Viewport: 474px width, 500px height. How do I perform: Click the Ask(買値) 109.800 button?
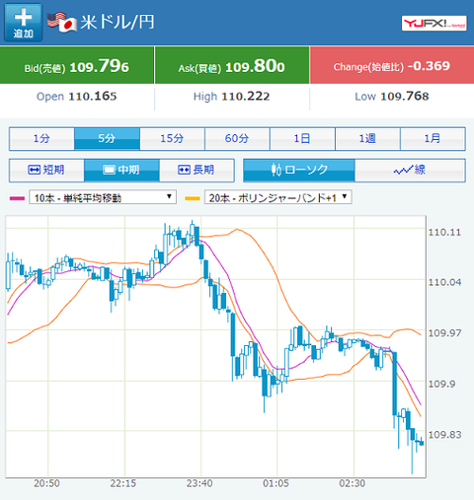232,65
